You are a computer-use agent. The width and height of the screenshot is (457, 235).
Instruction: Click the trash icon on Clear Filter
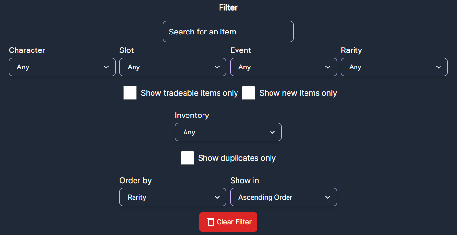pos(210,222)
